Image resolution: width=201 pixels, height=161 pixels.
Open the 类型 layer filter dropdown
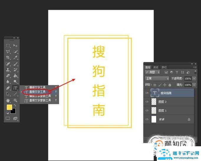pyautogui.click(x=152, y=72)
